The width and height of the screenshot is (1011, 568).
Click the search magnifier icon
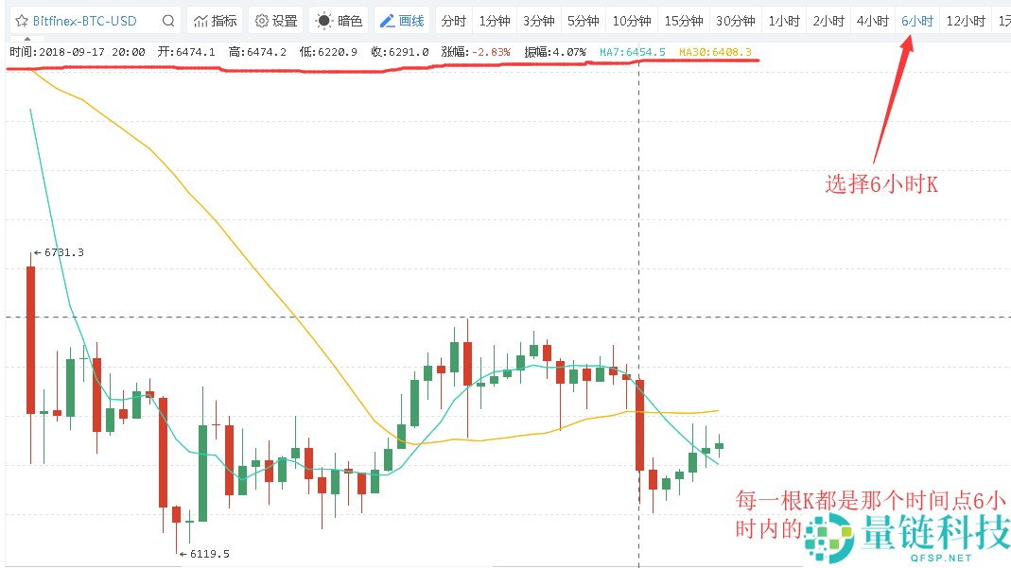pyautogui.click(x=168, y=21)
